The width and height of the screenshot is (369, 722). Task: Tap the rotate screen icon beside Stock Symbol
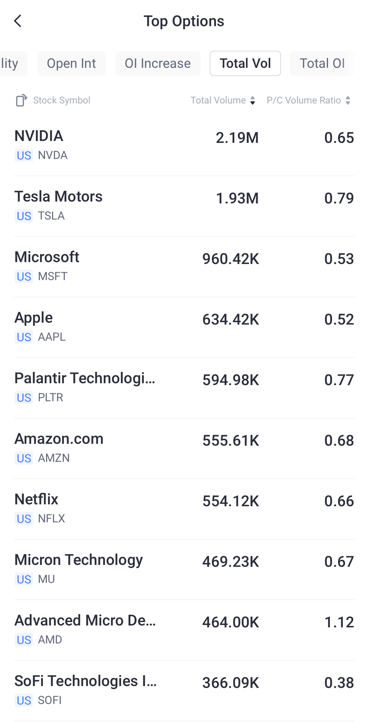click(21, 100)
